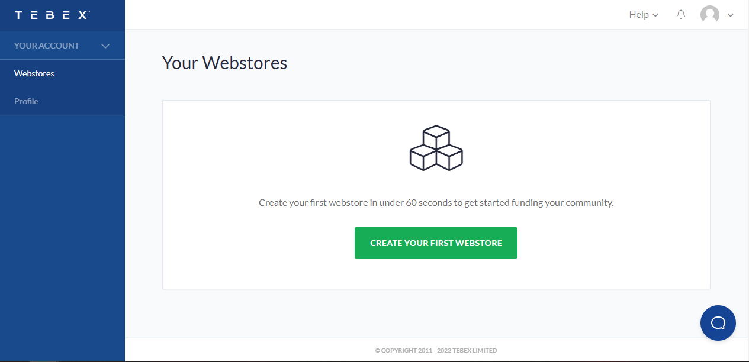Click the blank sidebar area under Profile
Screen dimensions: 749x362
pos(62,237)
